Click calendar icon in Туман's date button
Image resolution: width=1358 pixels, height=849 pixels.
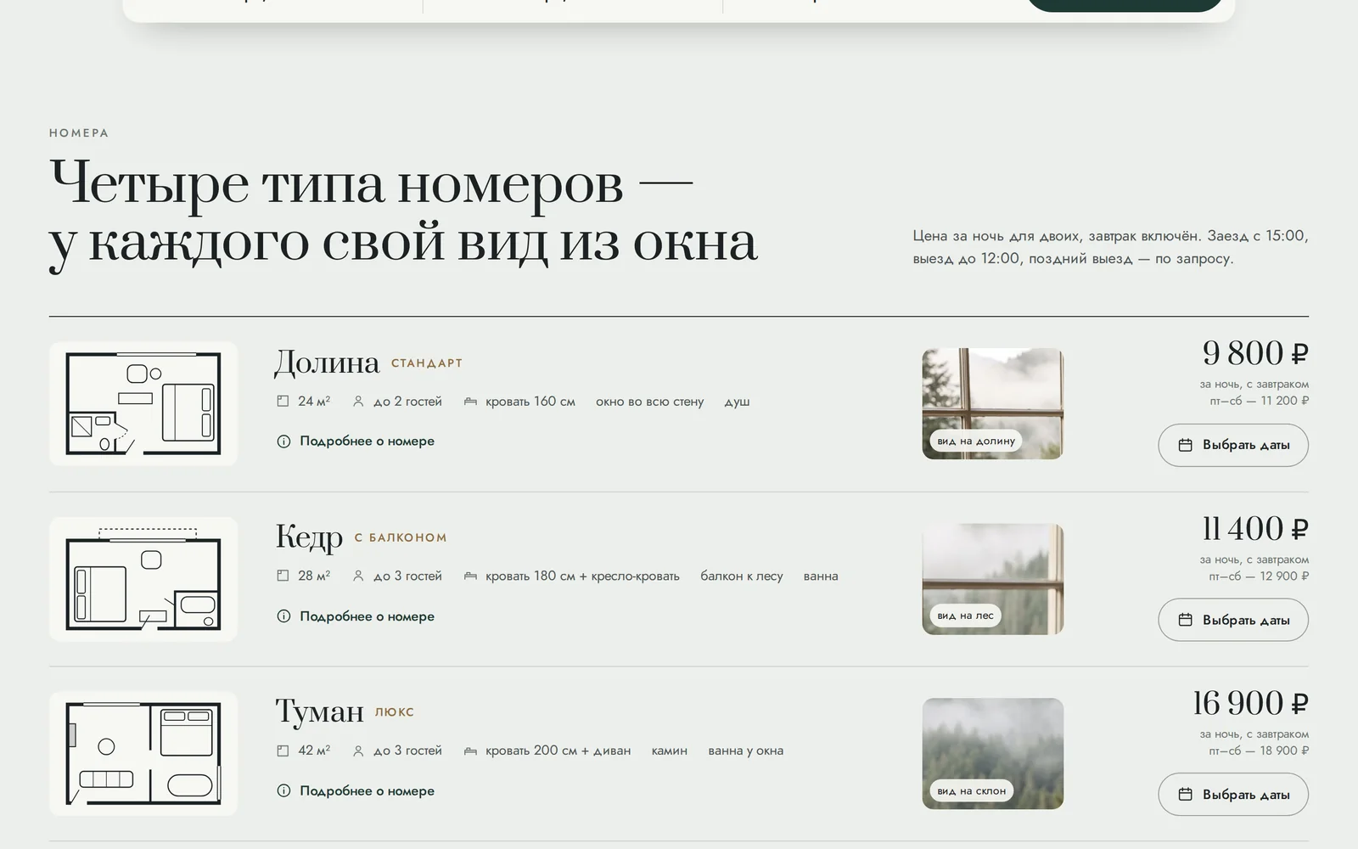(1186, 795)
